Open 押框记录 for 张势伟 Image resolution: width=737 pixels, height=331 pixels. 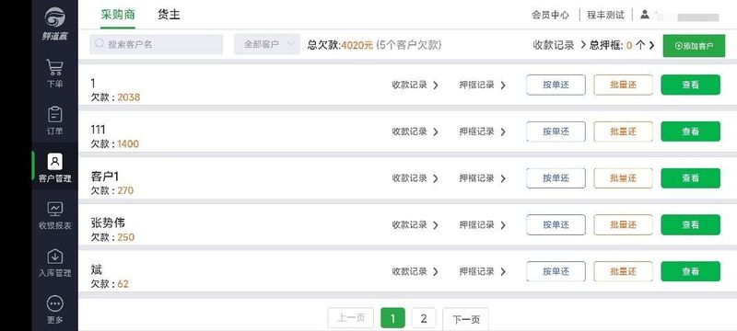pyautogui.click(x=483, y=225)
